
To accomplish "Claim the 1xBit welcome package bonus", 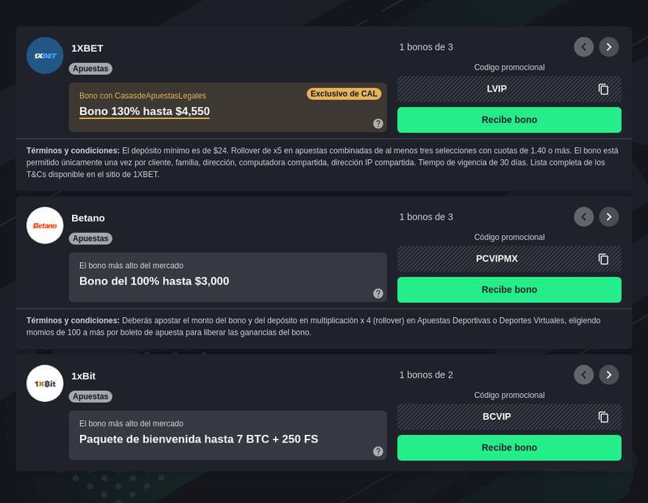I will point(509,447).
